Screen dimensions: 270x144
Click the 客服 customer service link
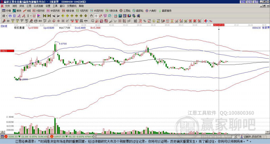pyautogui.click(x=243, y=2)
